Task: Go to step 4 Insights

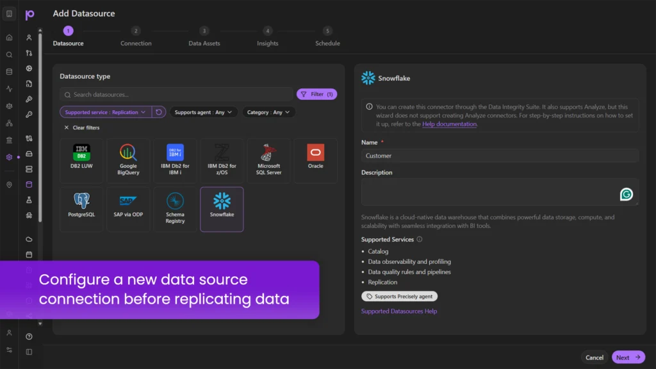Action: [x=268, y=37]
